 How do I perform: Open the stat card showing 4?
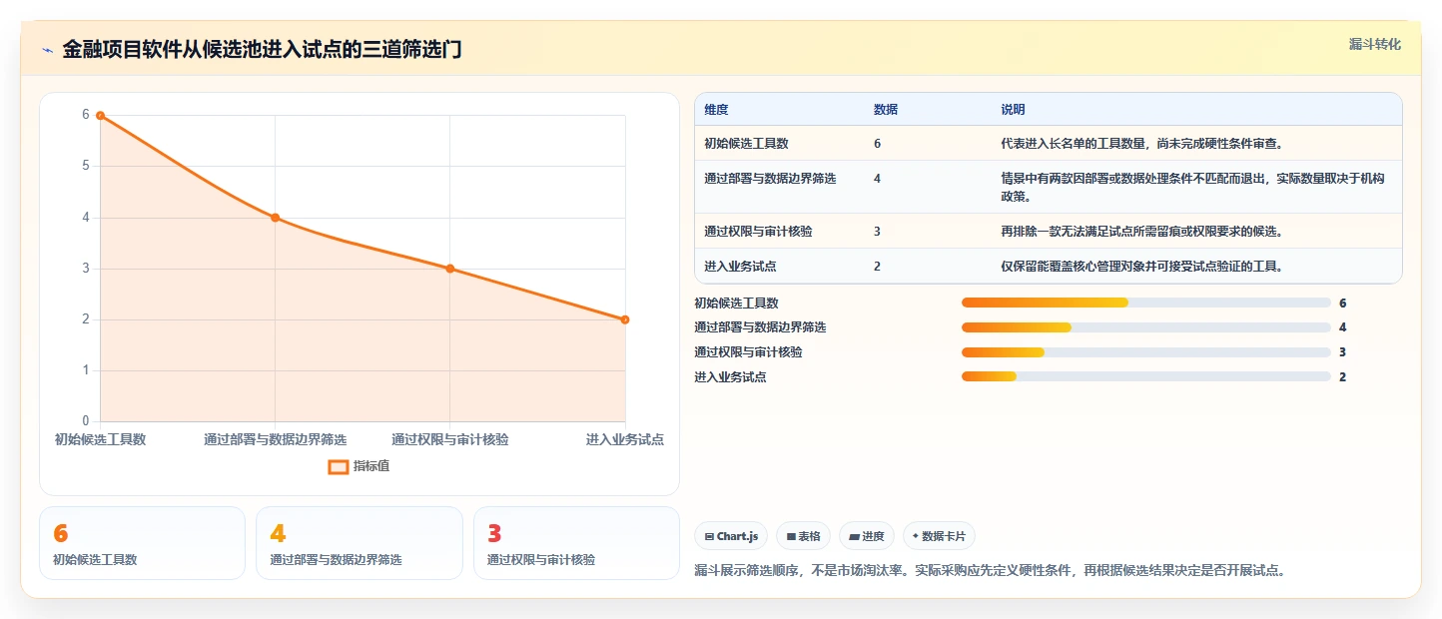(x=360, y=543)
